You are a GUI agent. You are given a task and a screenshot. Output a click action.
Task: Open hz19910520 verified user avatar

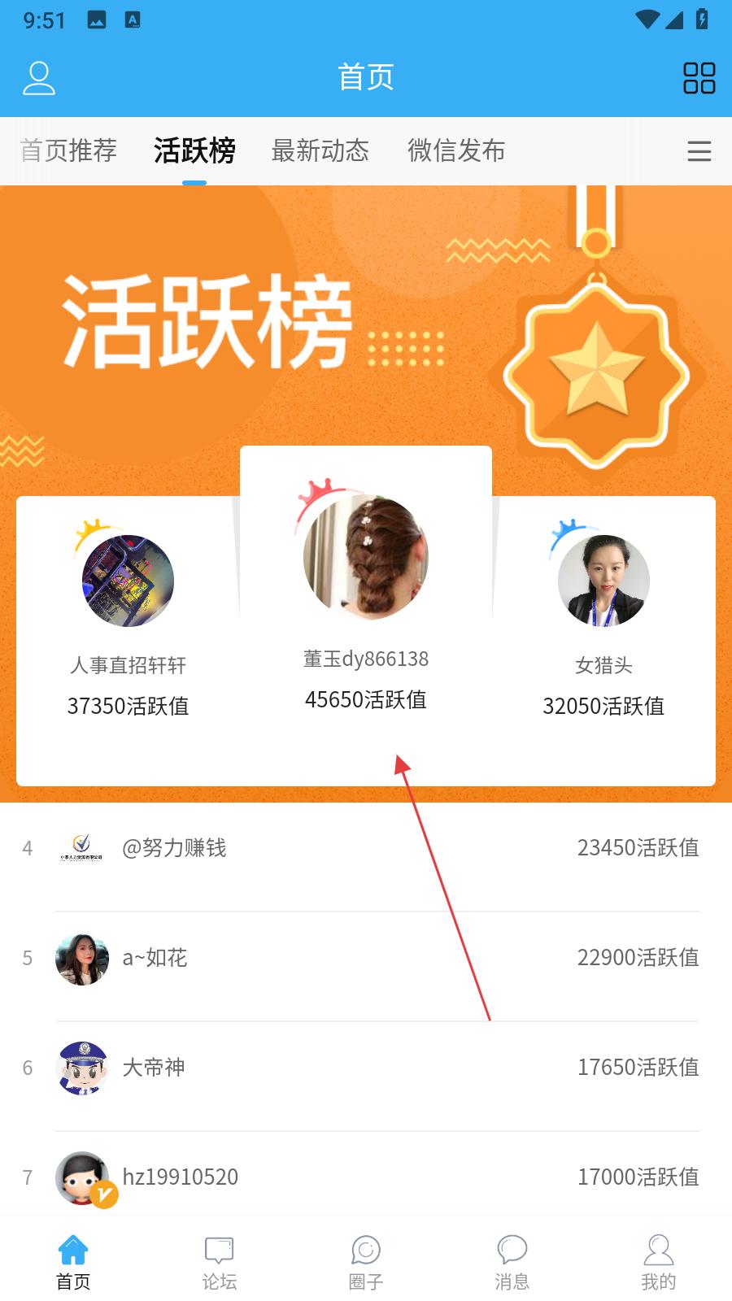tap(84, 1178)
